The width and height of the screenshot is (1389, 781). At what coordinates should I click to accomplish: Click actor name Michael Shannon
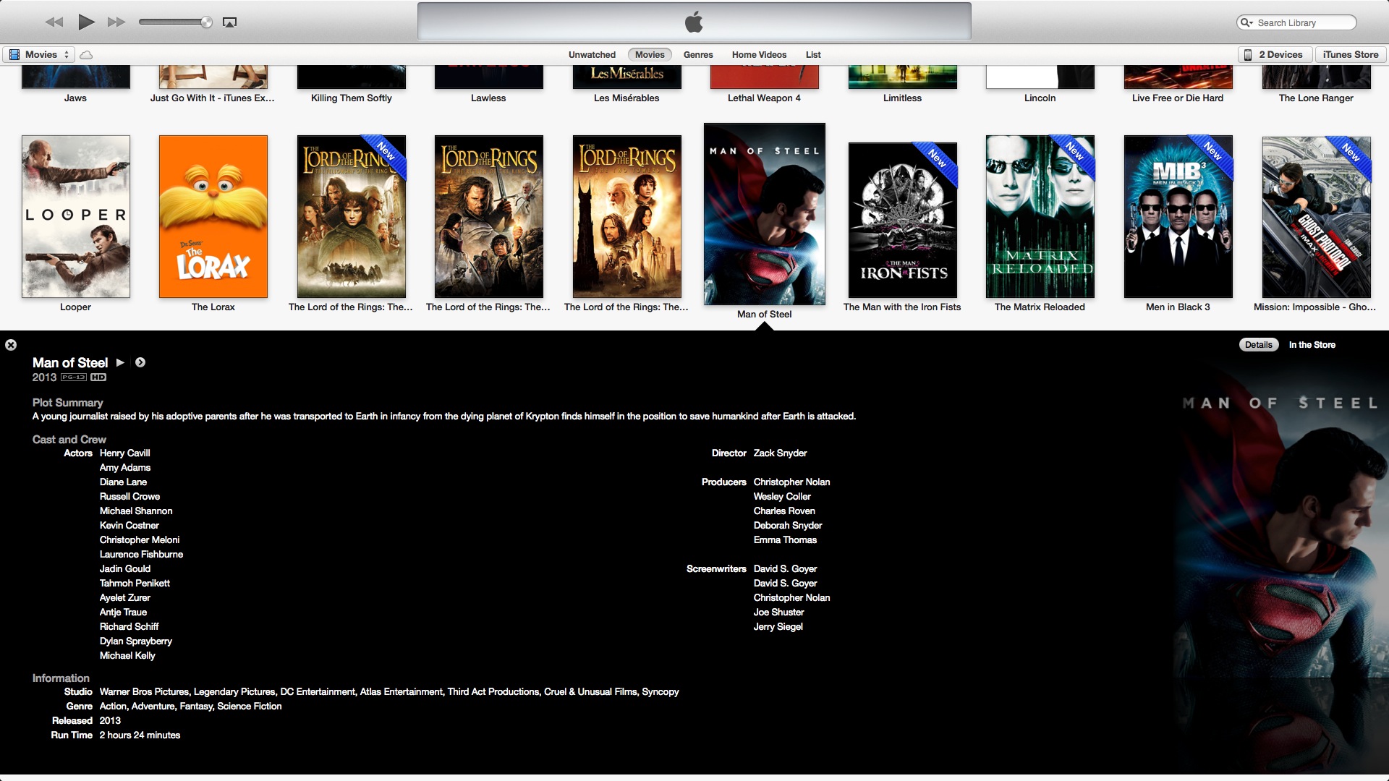(x=136, y=511)
